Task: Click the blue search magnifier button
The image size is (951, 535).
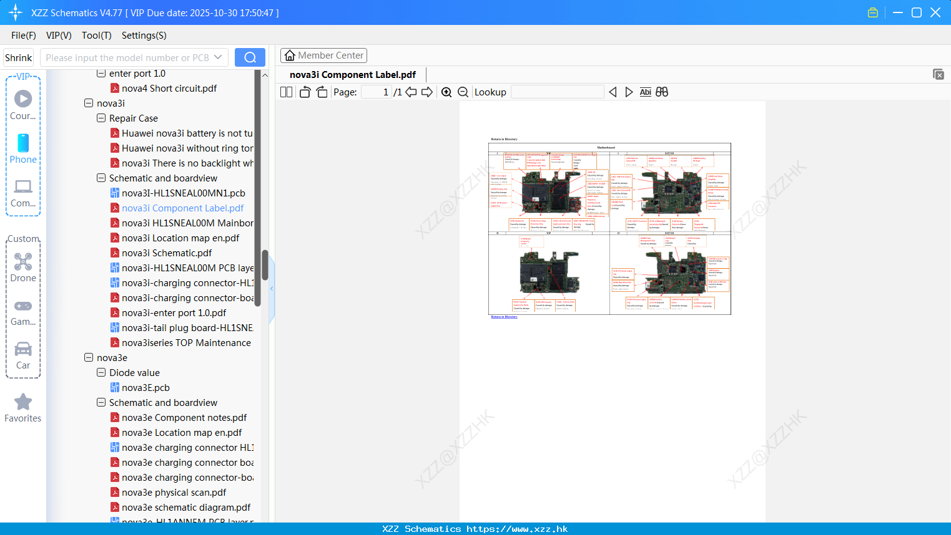Action: (x=250, y=57)
